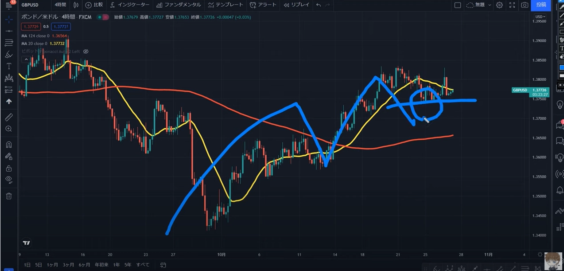Click the up-arrow icon in left toolbar
564x271 pixels.
click(x=8, y=101)
